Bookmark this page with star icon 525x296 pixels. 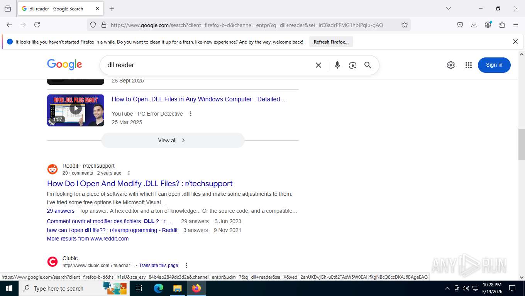coord(405,25)
